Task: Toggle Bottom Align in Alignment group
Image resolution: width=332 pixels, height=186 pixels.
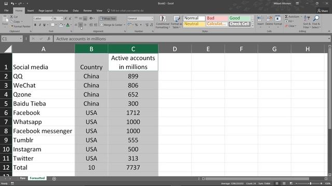Action: click(85, 19)
